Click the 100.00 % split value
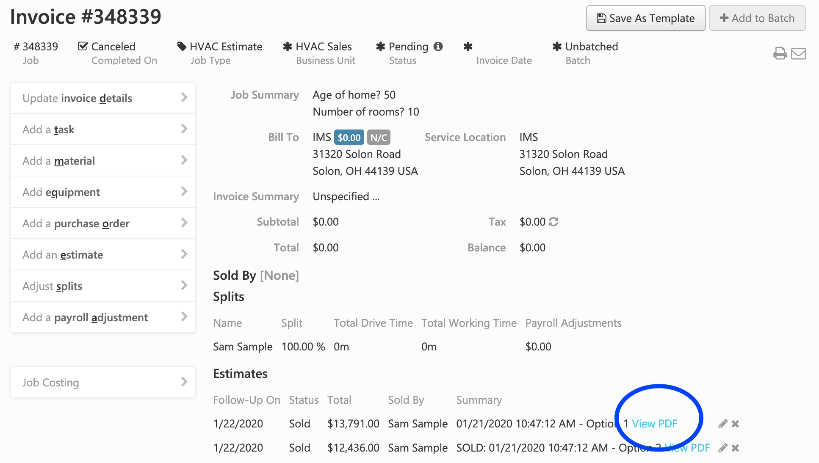Screen dimensions: 819x463 click(x=303, y=347)
